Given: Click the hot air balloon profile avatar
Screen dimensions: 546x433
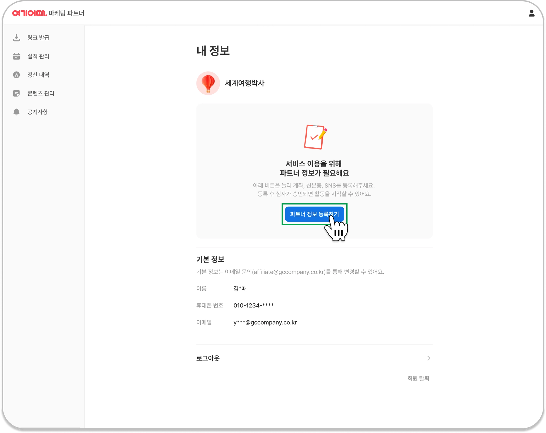Looking at the screenshot, I should [x=208, y=83].
